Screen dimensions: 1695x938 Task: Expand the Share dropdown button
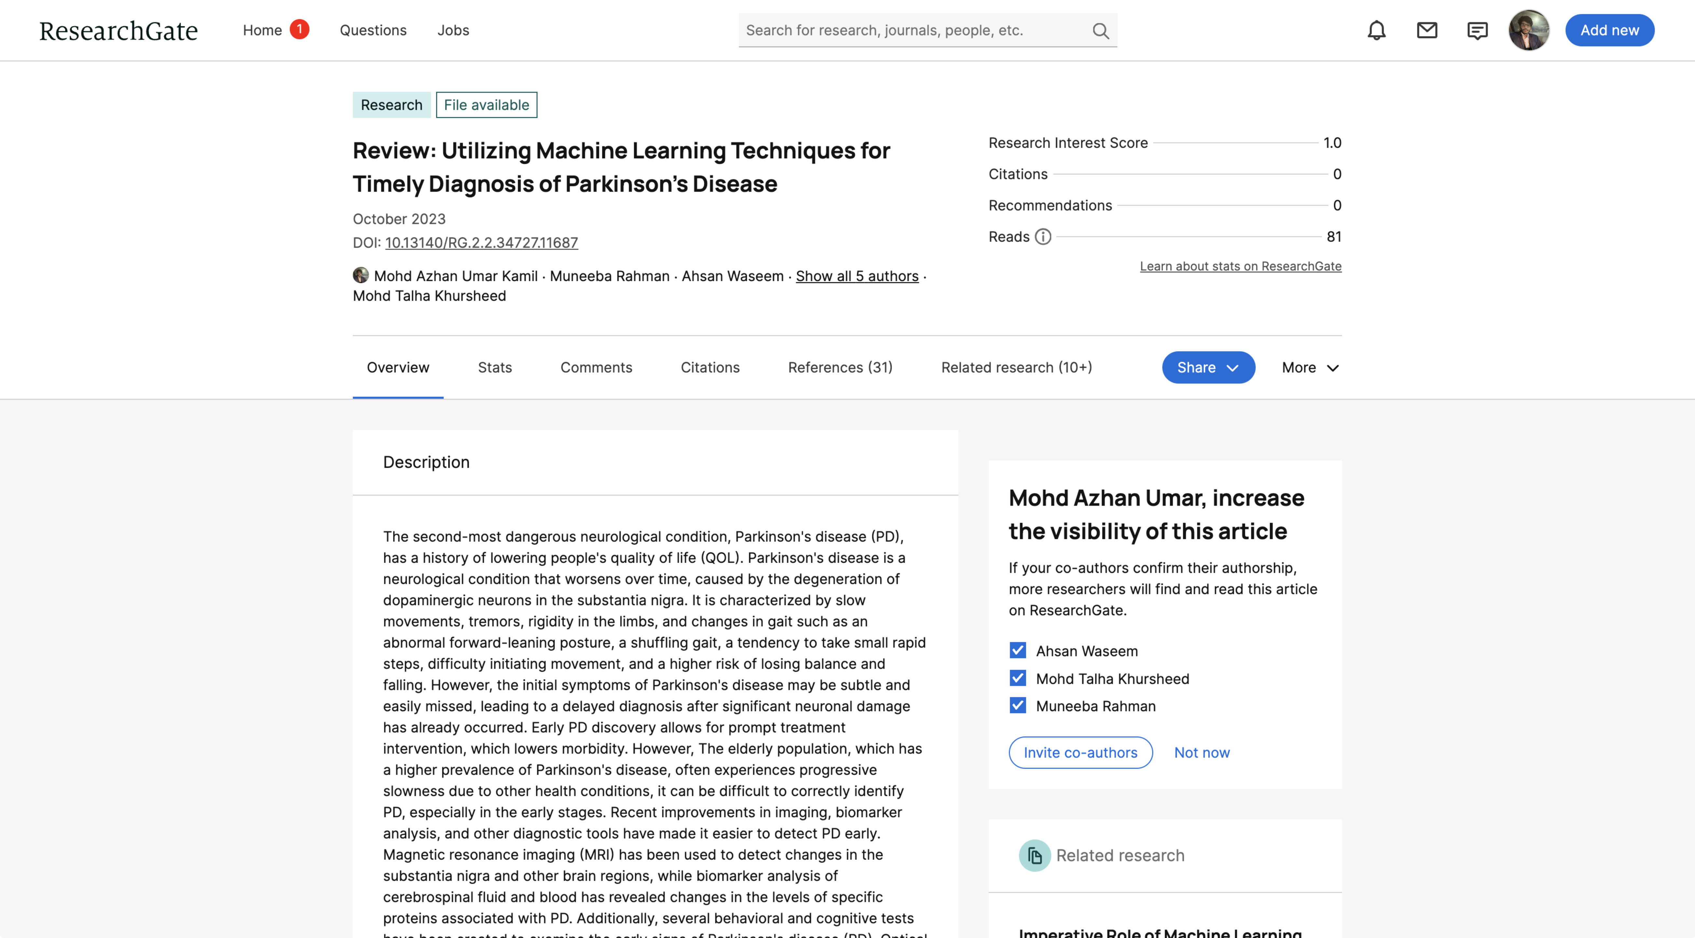pos(1208,367)
